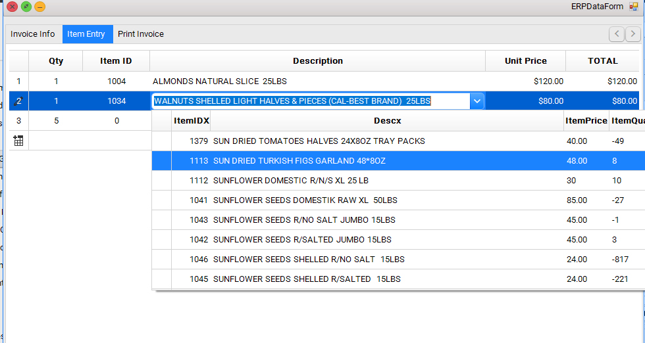
Task: Click ItemIDX value 1113
Action: (x=199, y=160)
